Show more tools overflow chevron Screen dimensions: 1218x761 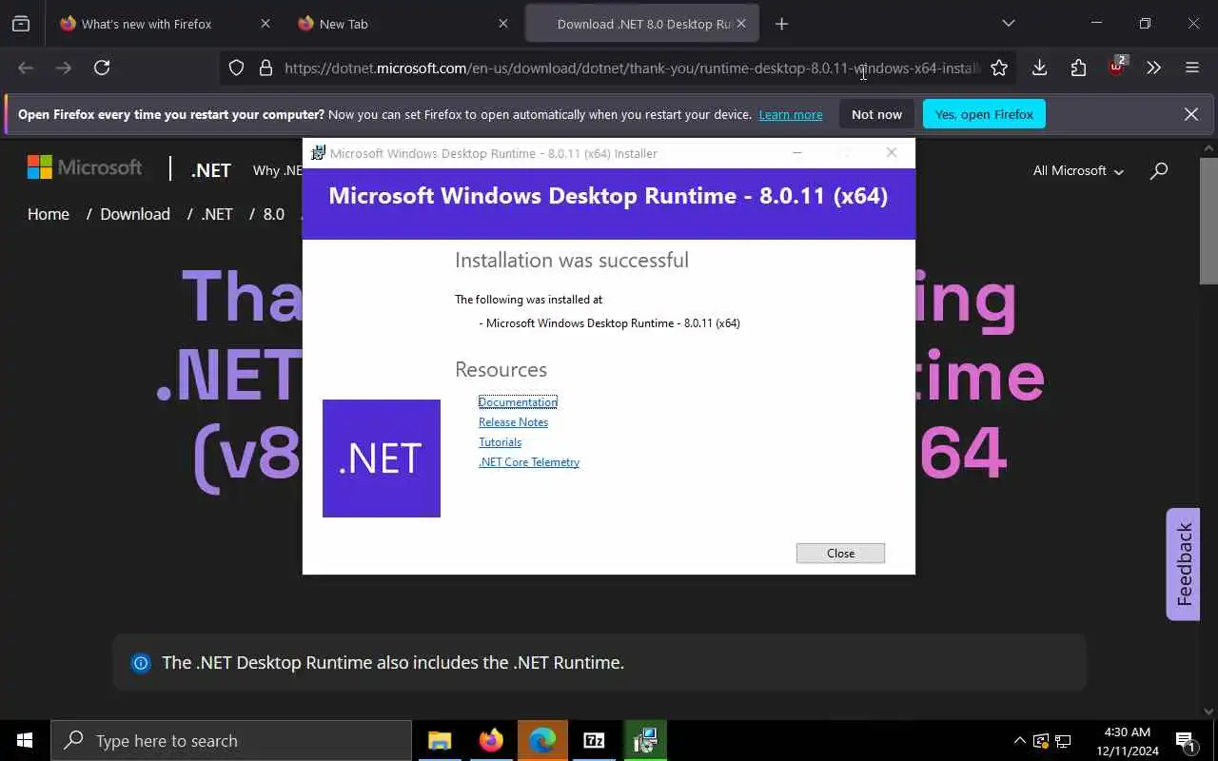pyautogui.click(x=1154, y=68)
